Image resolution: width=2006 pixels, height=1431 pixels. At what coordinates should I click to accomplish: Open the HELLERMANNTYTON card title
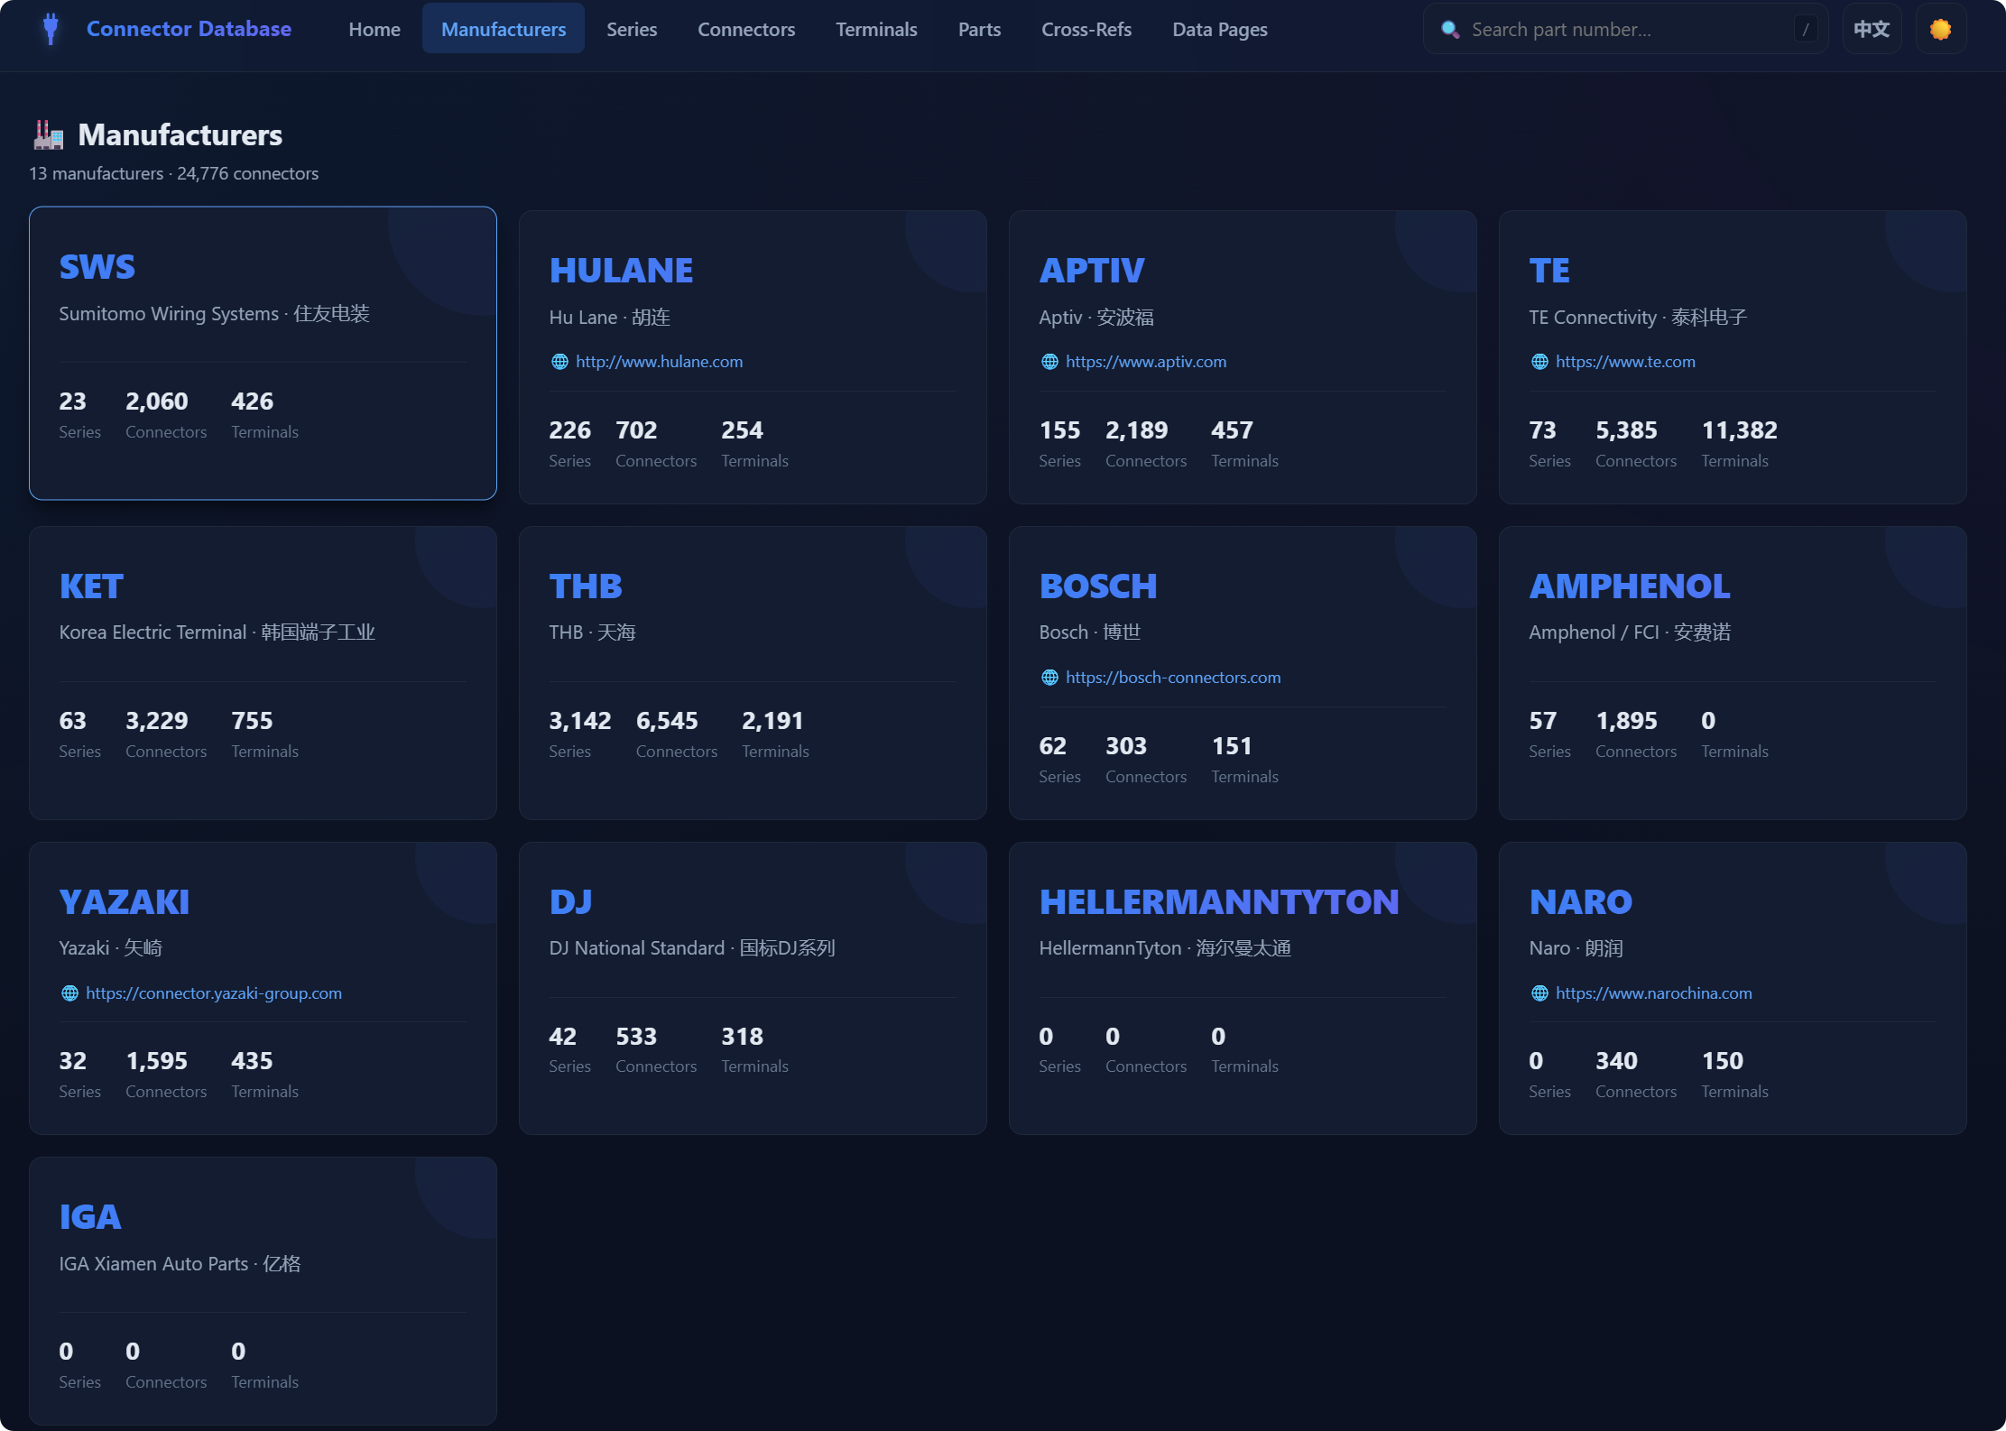(1219, 902)
